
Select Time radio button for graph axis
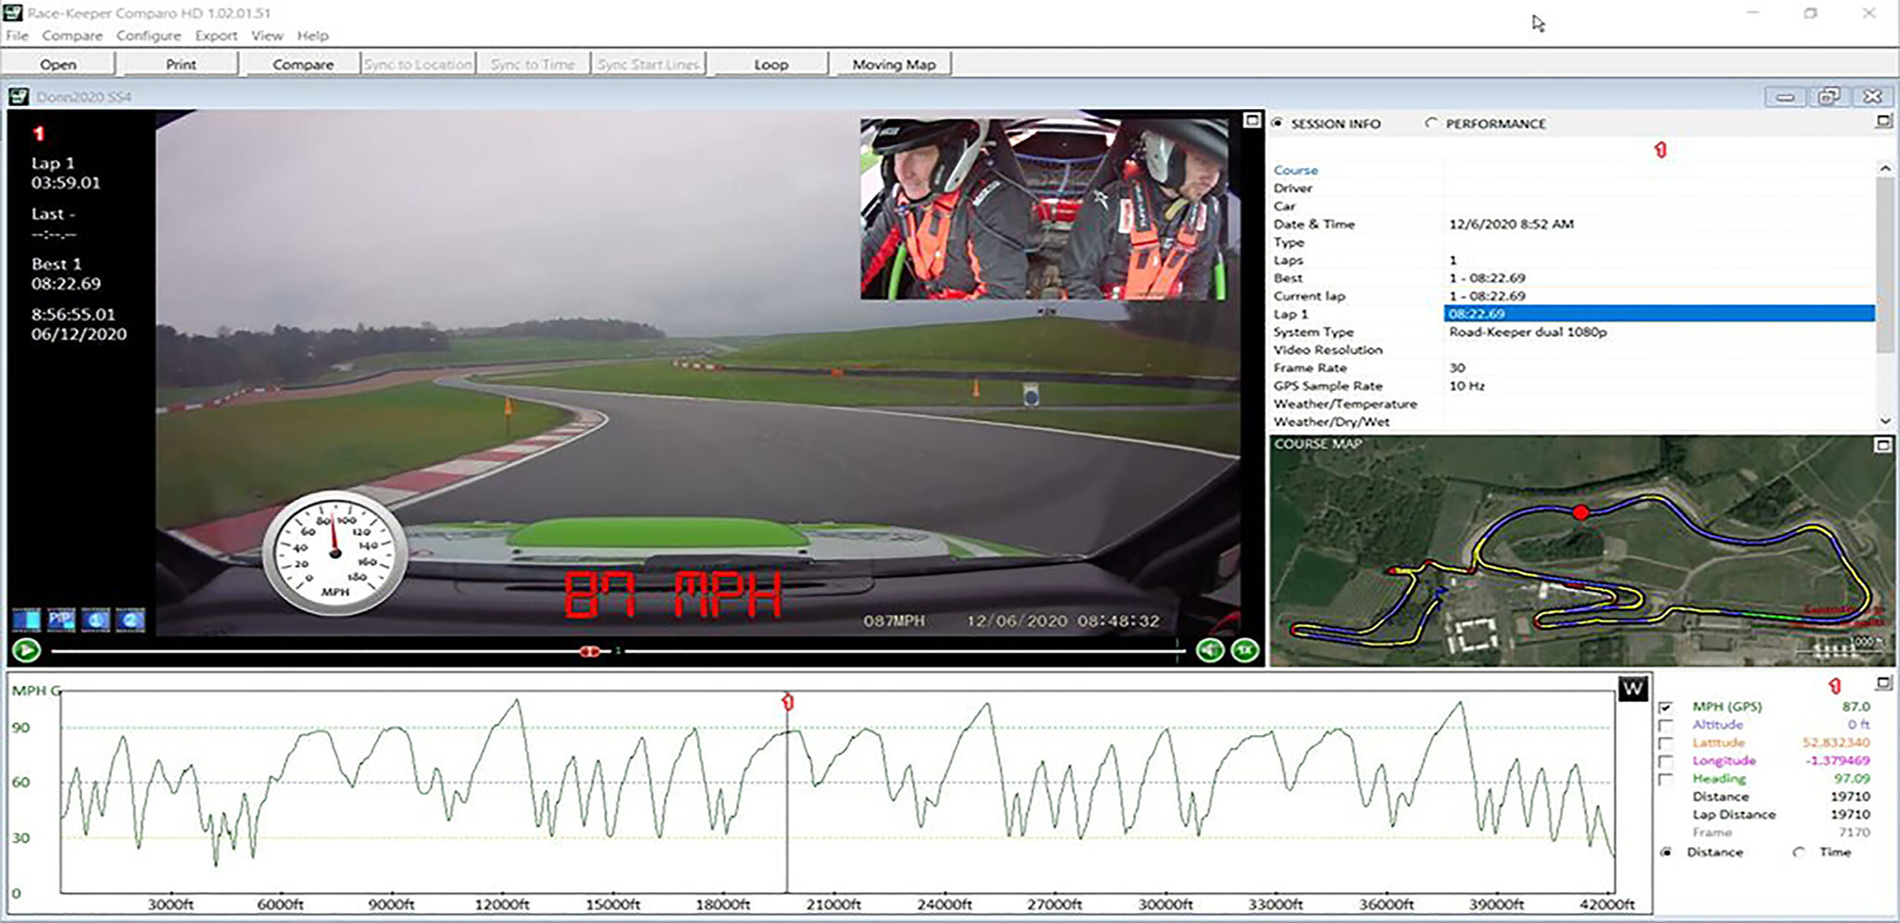click(x=1798, y=852)
